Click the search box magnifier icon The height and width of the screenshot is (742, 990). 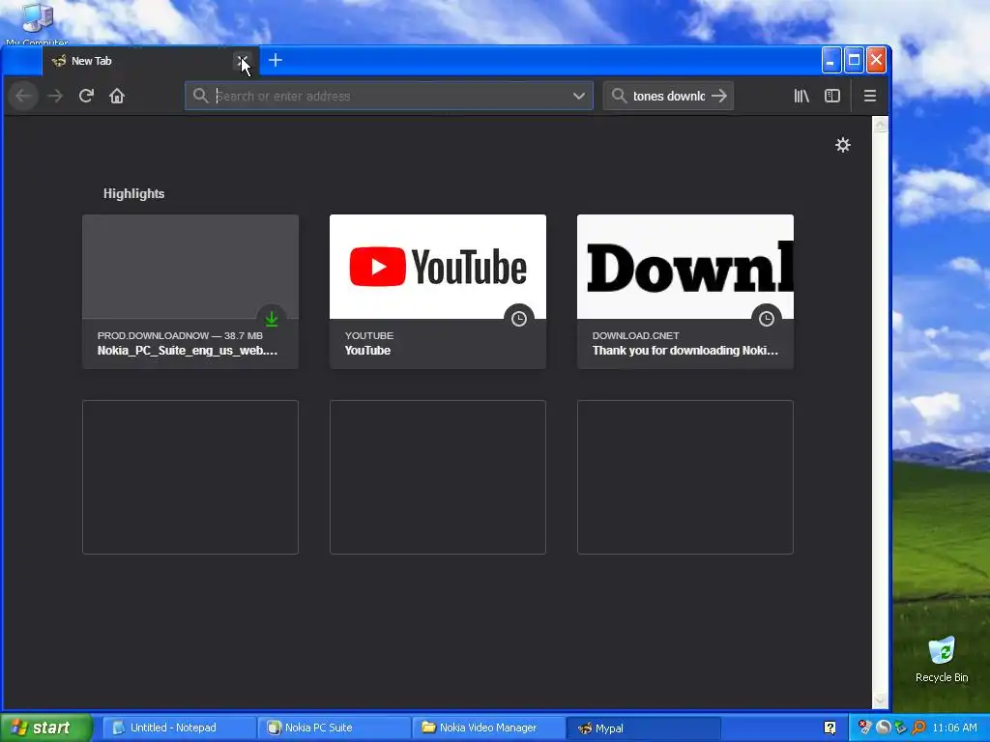[x=619, y=96]
